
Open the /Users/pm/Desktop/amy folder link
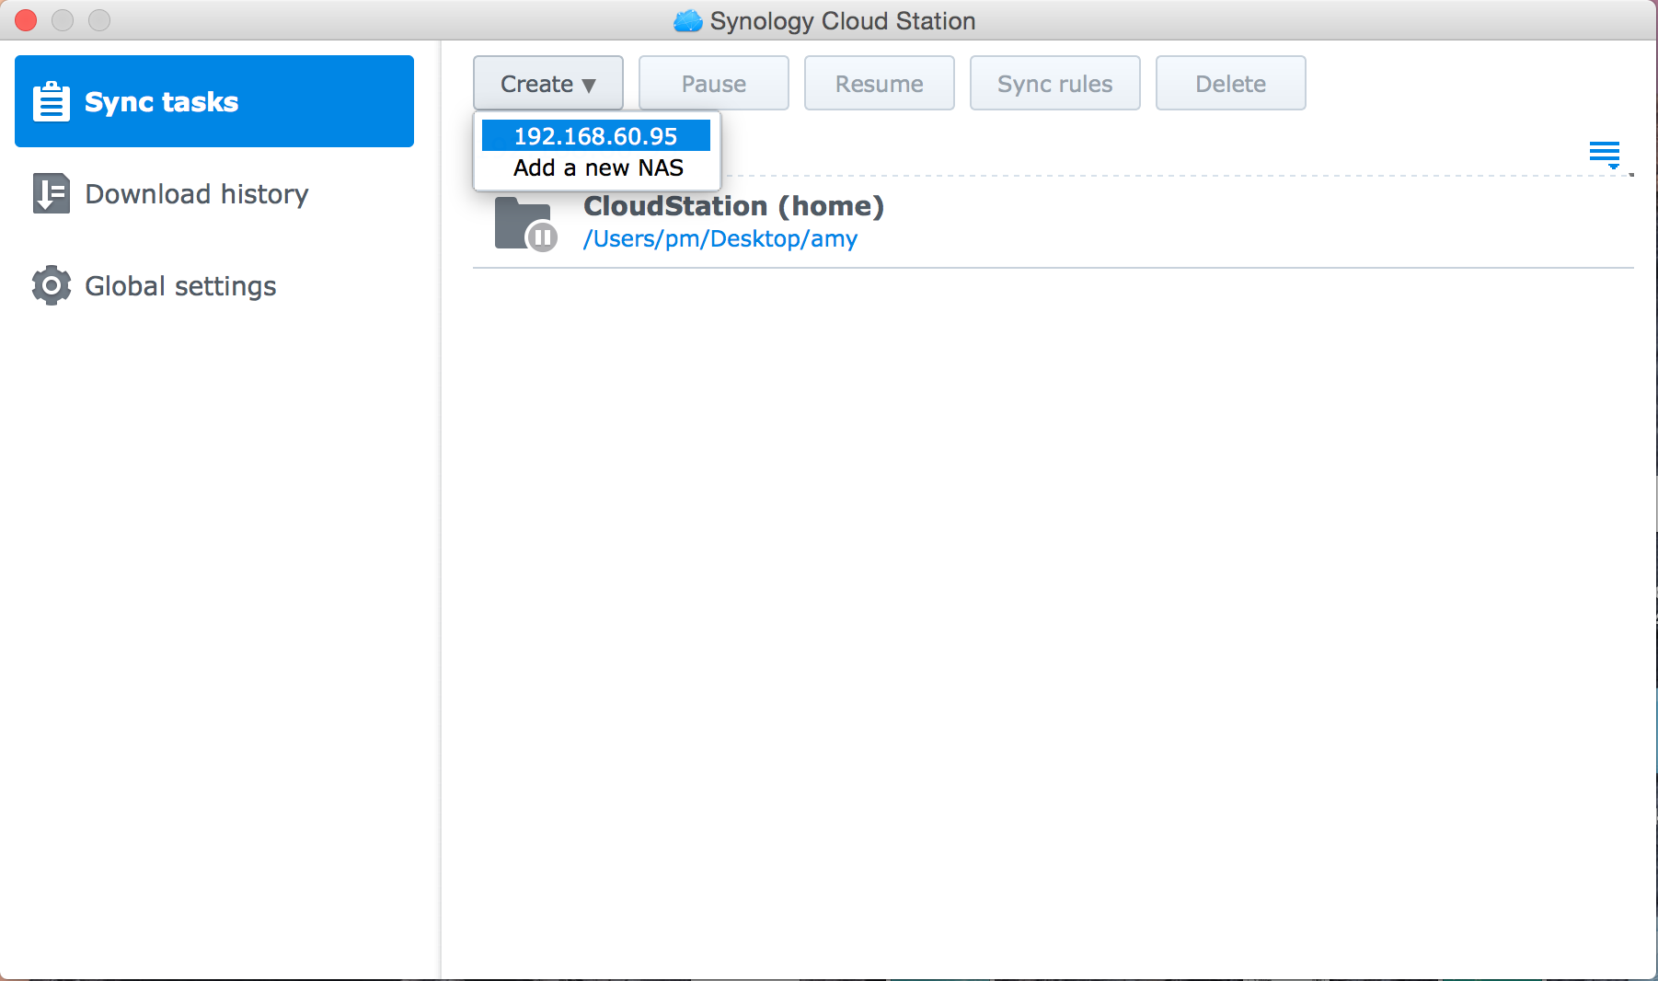[720, 239]
